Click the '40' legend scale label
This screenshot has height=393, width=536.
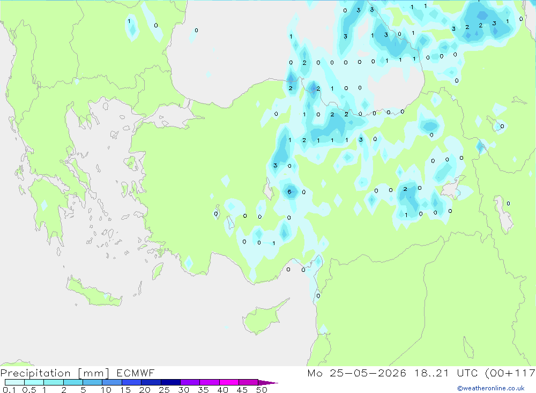coord(223,390)
